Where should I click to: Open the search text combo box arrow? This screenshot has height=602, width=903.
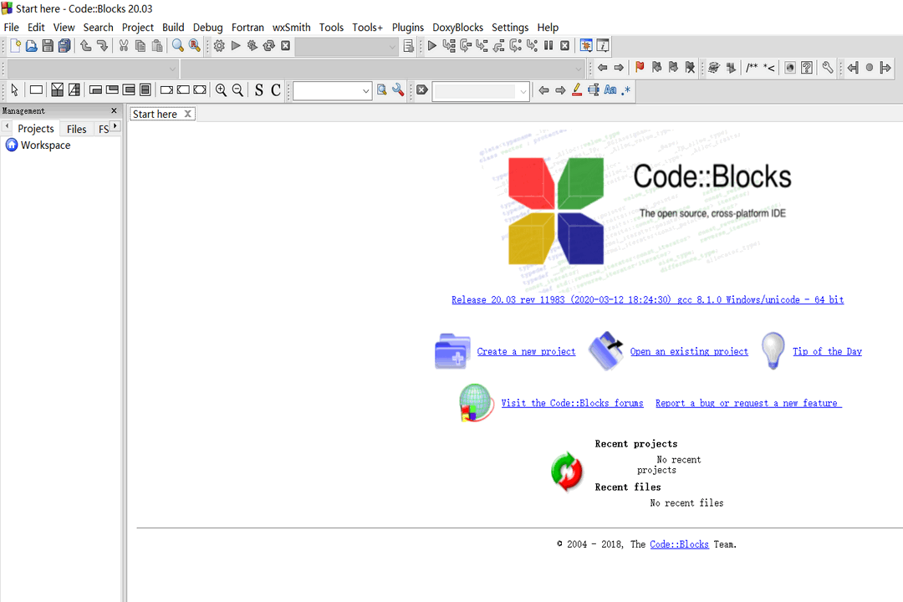click(365, 91)
